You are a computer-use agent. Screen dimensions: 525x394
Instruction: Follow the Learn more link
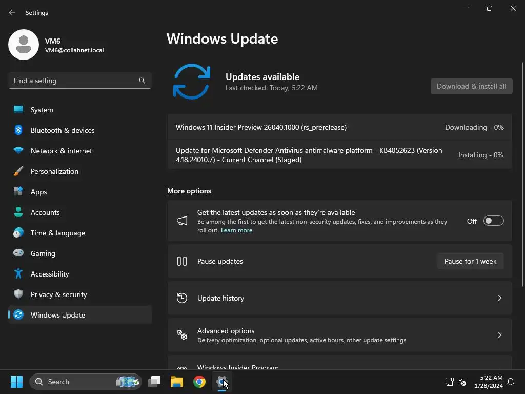236,230
